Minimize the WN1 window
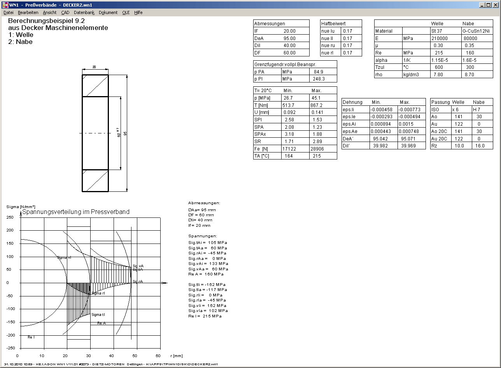Image resolution: width=501 pixels, height=368 pixels. tap(482, 5)
